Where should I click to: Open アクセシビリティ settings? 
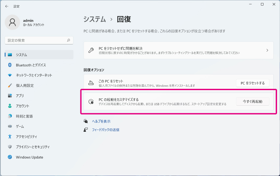click(39, 137)
